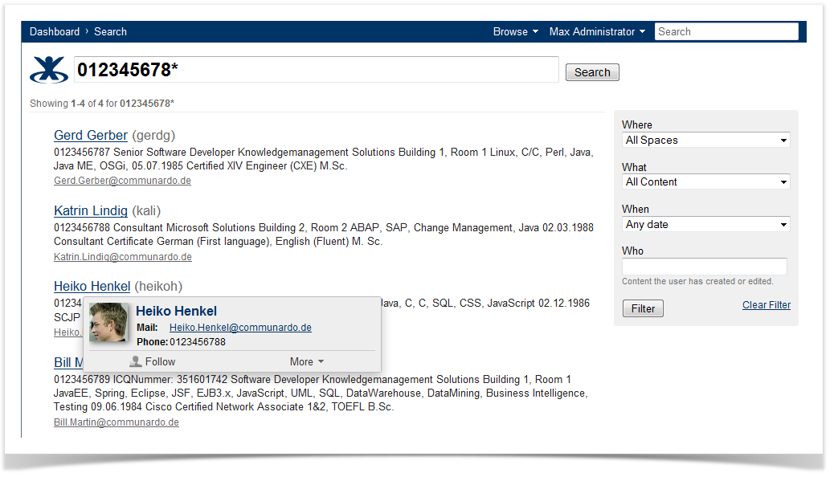
Task: Click Heiko Henkel's profile photo
Action: [x=108, y=323]
